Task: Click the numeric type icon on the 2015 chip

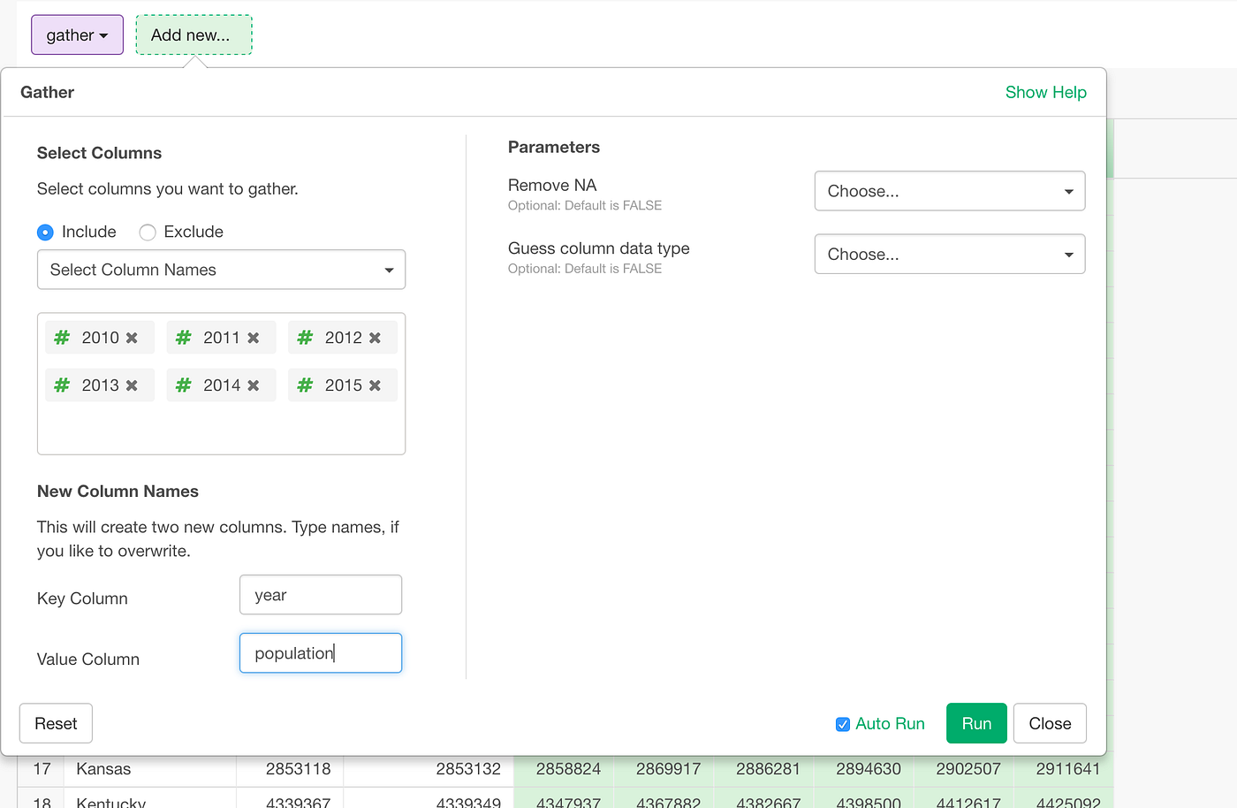Action: point(305,385)
